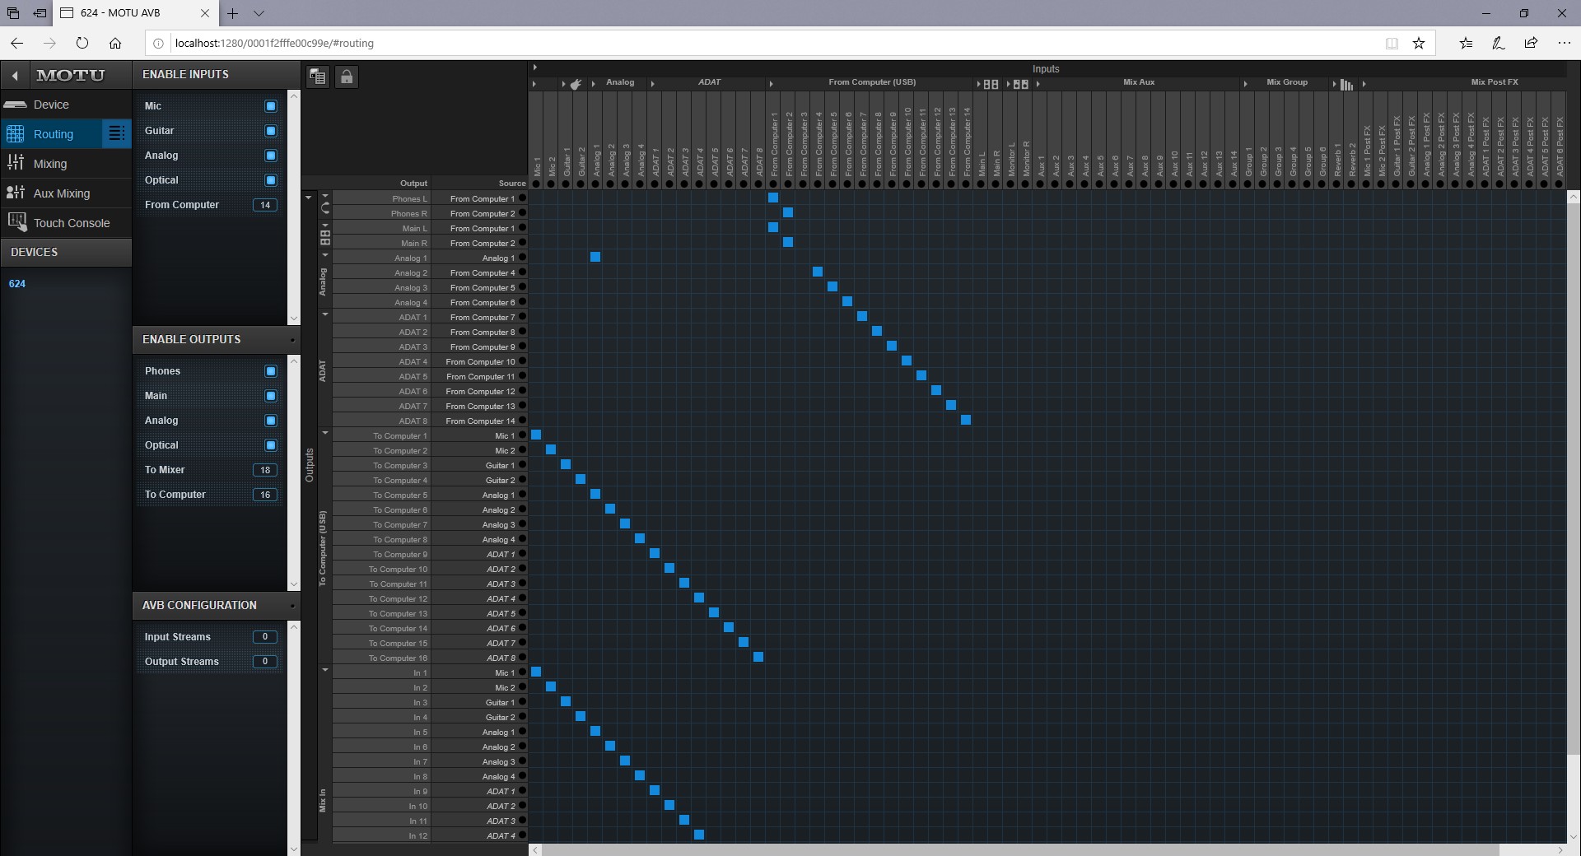Toggle Phones output enable checkbox
Viewport: 1581px width, 856px height.
pyautogui.click(x=270, y=370)
